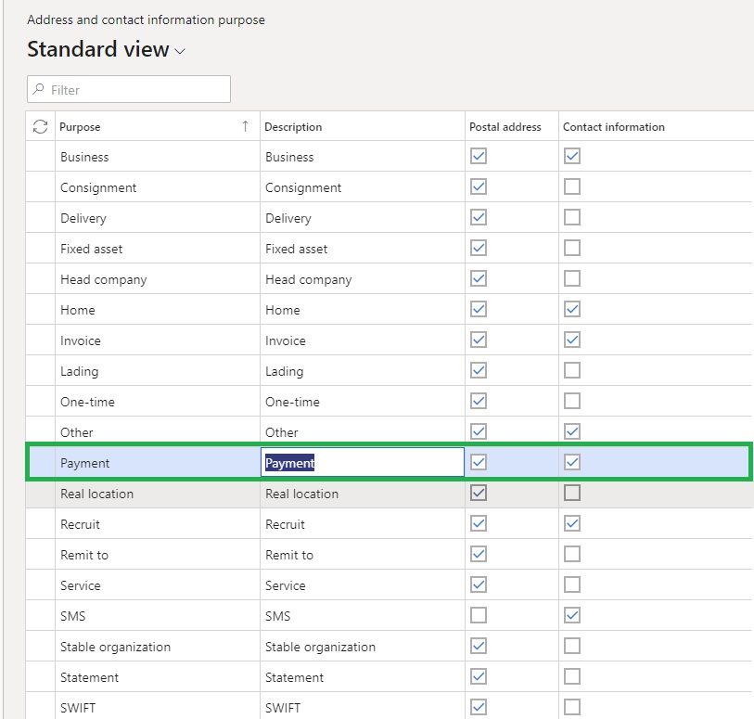Uncheck Contact information for Recruit row

572,524
